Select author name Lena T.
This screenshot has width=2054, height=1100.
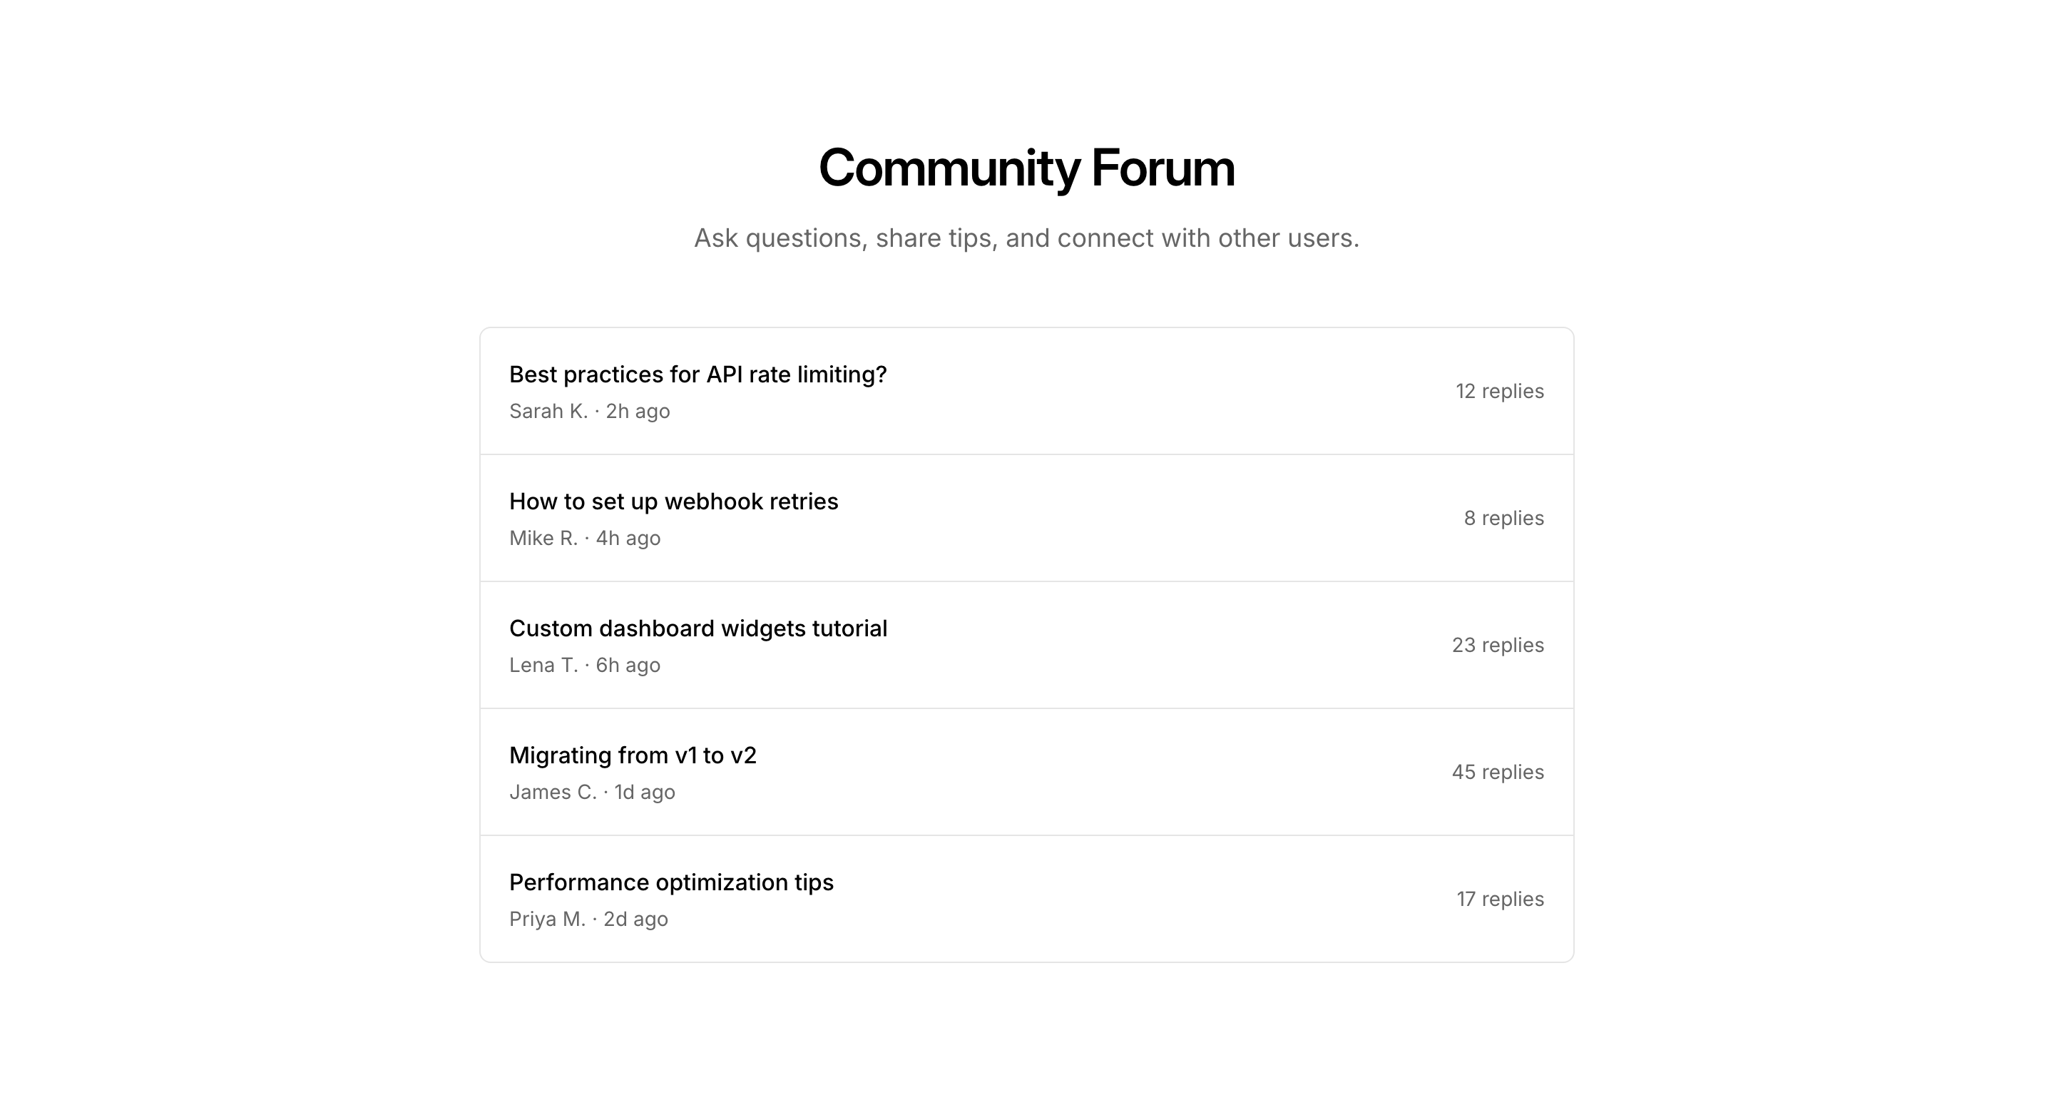[543, 666]
